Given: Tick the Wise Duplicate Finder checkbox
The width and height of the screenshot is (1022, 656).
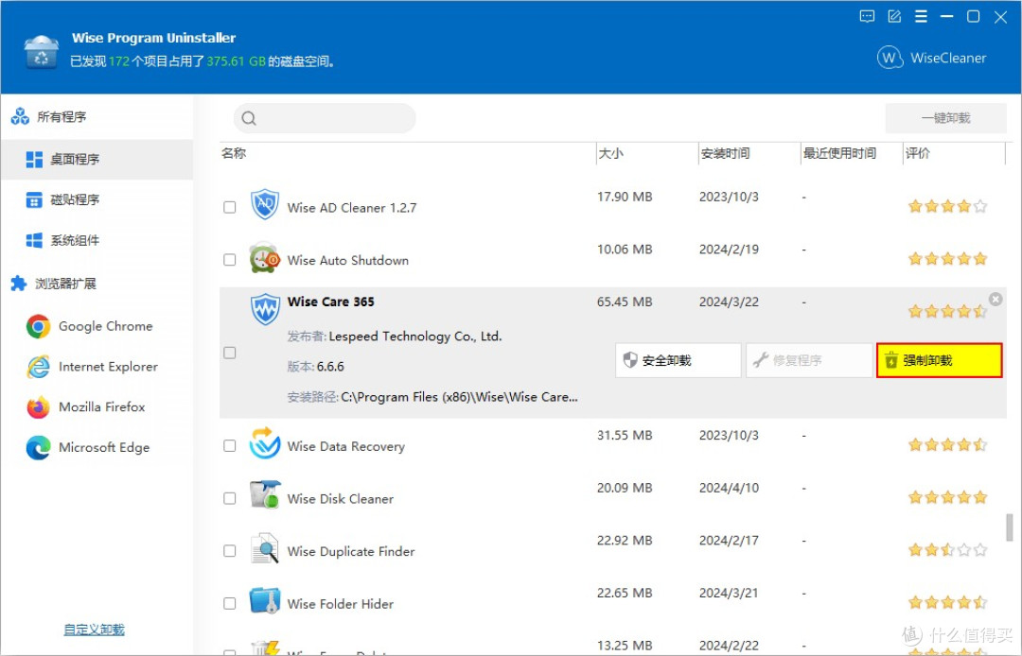Looking at the screenshot, I should [229, 551].
